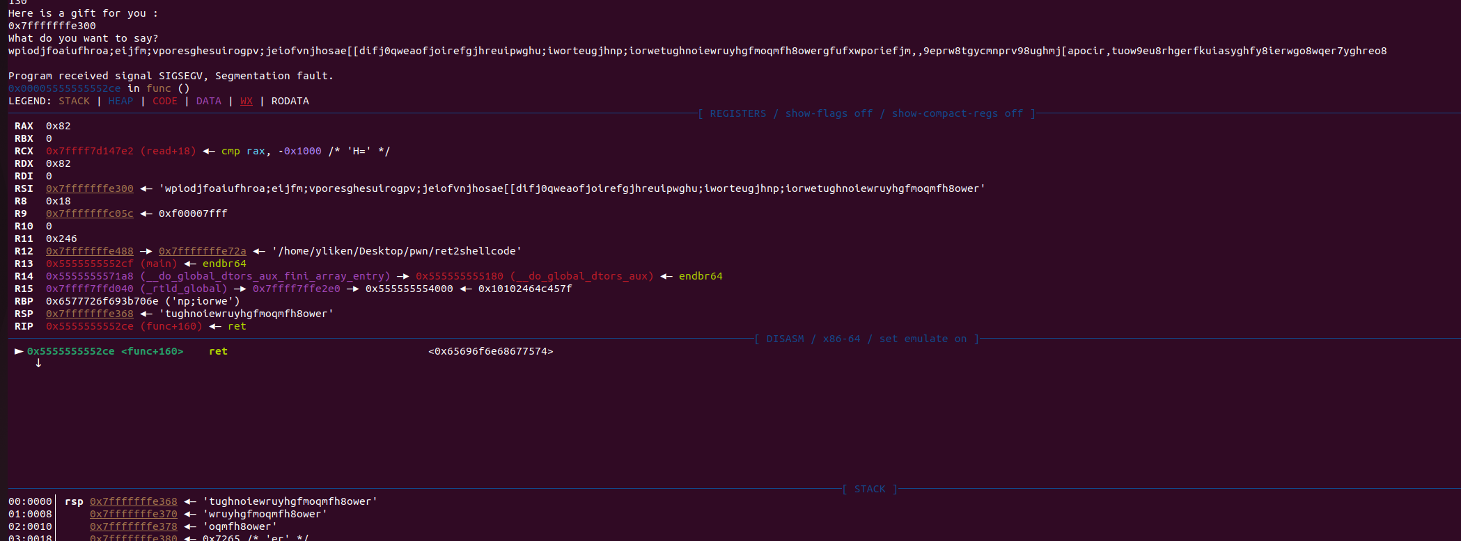
Task: Click the WX label in the legend
Action: point(247,101)
